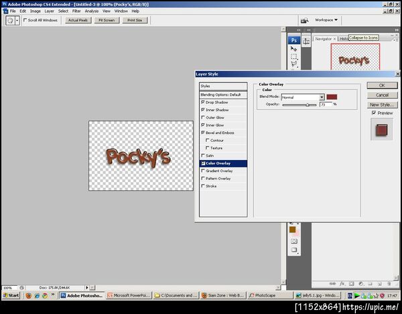The image size is (402, 314).
Task: Click the Opacity slider handle
Action: (x=308, y=104)
